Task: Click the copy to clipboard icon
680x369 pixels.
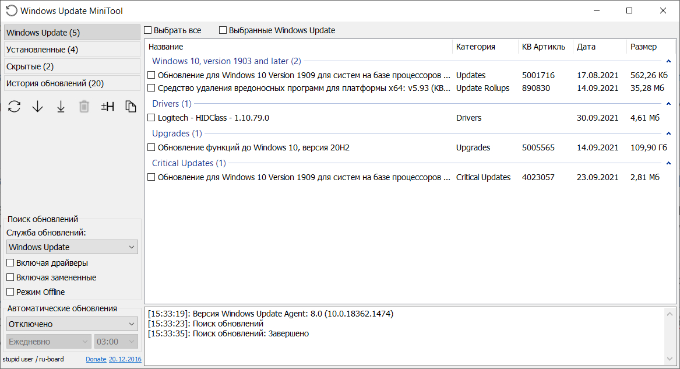Action: (x=131, y=107)
